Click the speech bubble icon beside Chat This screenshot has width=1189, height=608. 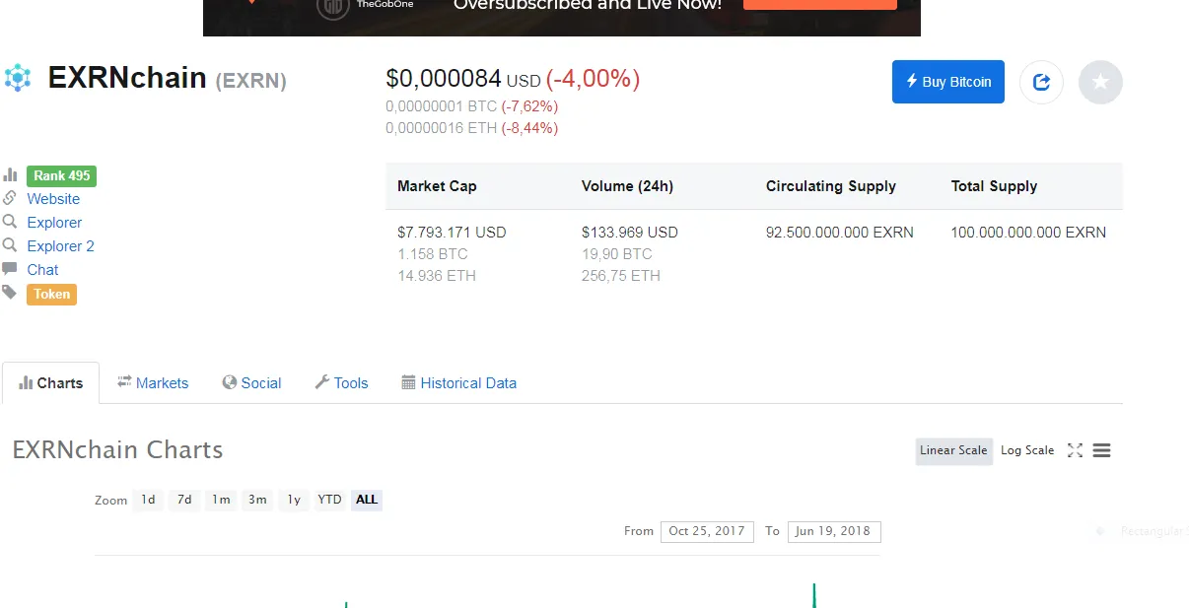coord(10,269)
